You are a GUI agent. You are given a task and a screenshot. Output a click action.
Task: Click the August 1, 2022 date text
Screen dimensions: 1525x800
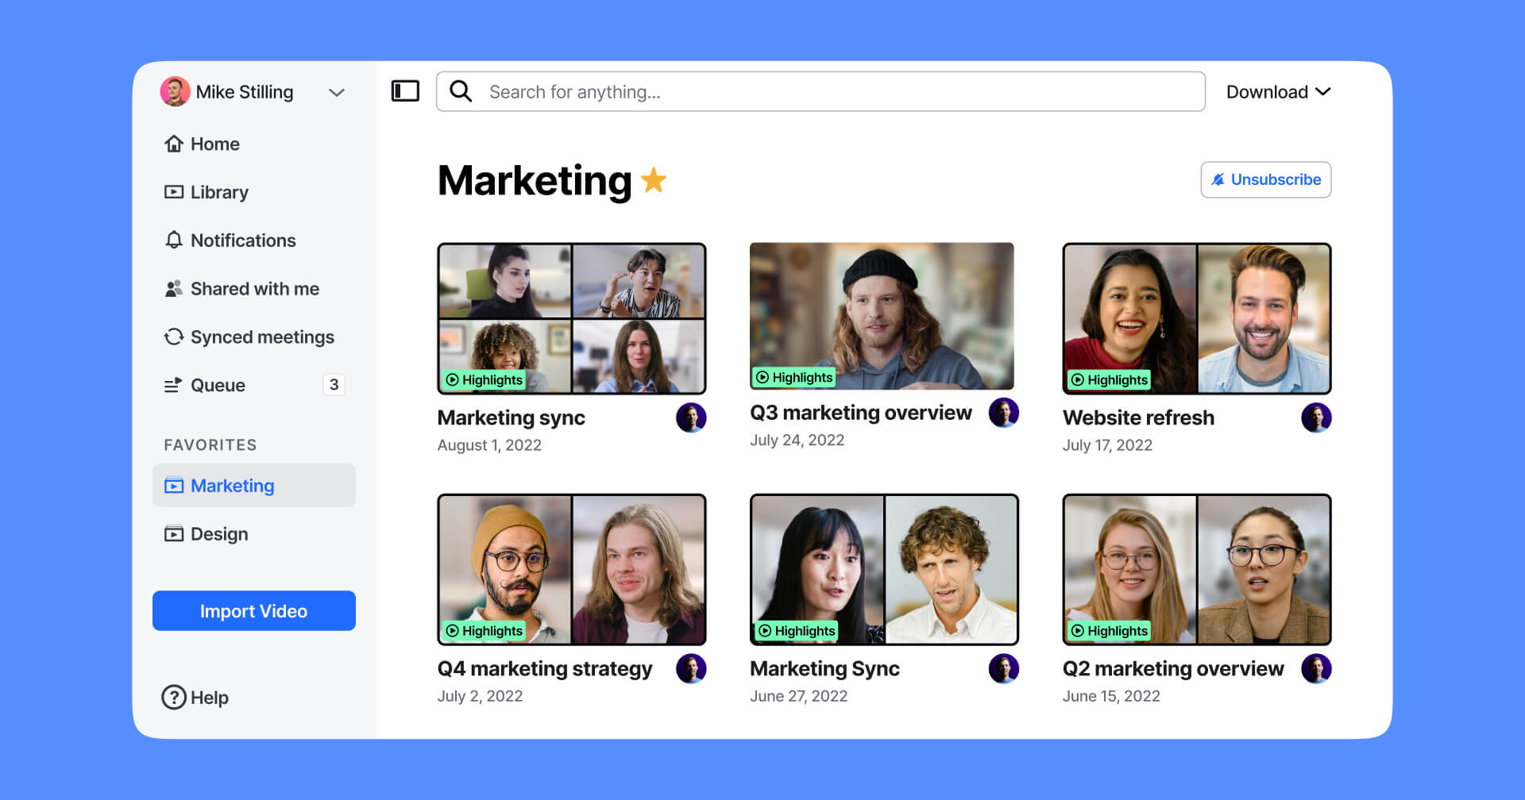coord(489,445)
